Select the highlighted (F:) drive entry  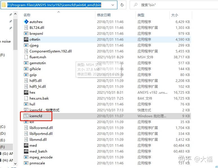click(6, 147)
